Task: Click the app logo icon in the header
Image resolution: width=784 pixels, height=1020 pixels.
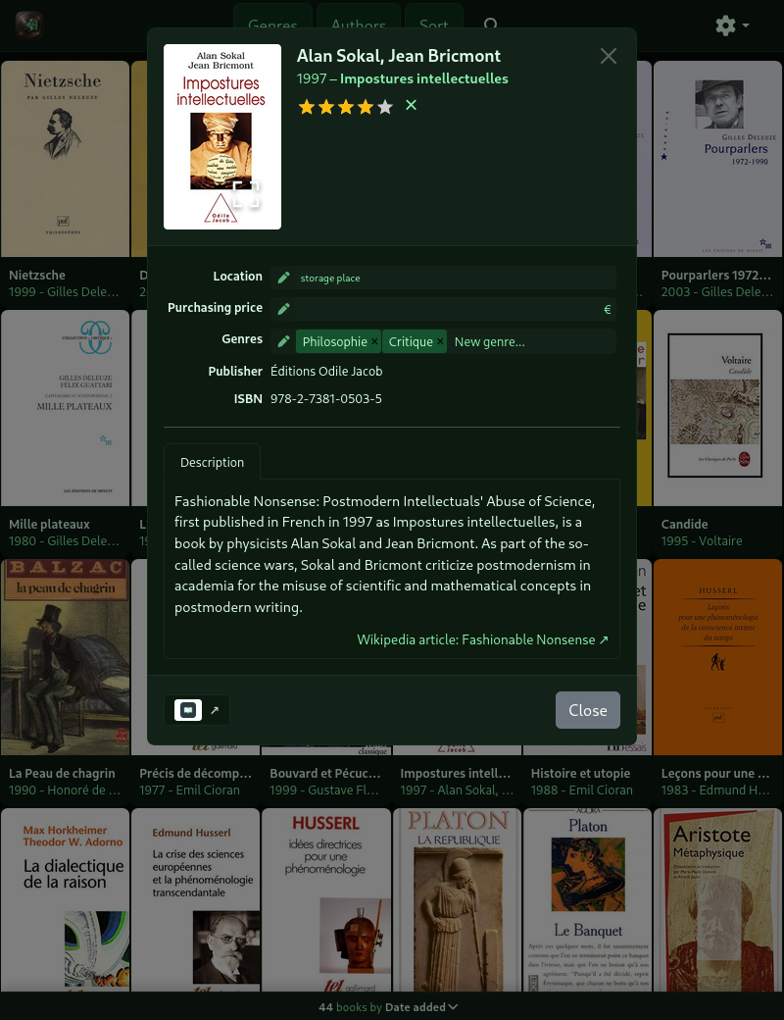Action: tap(29, 25)
